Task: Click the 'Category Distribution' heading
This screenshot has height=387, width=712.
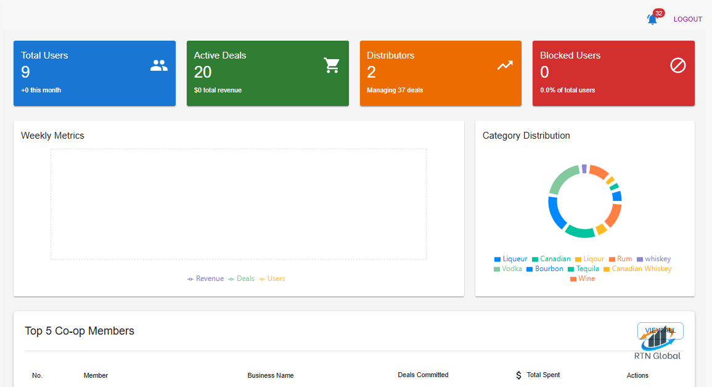Action: [x=526, y=136]
